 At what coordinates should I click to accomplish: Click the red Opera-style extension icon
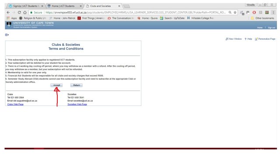254,13
